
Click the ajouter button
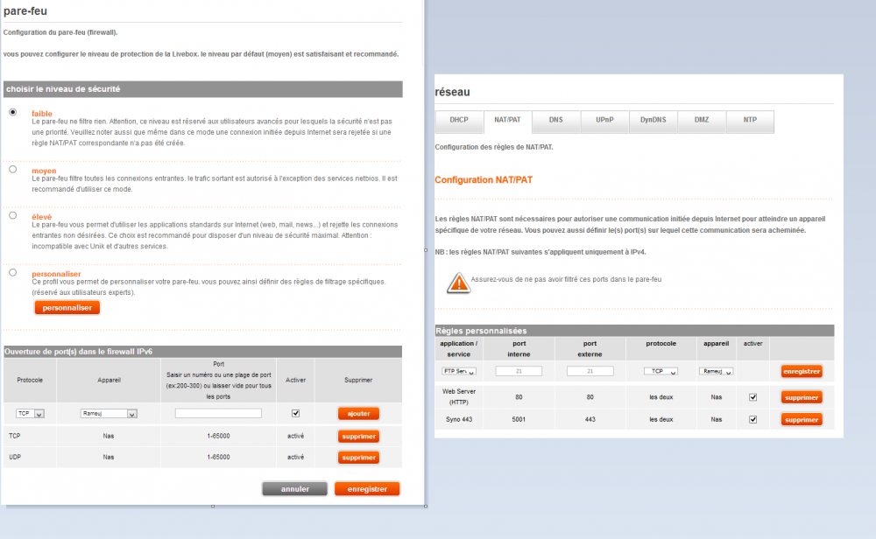click(x=358, y=414)
